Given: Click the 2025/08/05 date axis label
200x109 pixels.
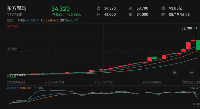Looking at the screenshot, I should coord(152,82).
